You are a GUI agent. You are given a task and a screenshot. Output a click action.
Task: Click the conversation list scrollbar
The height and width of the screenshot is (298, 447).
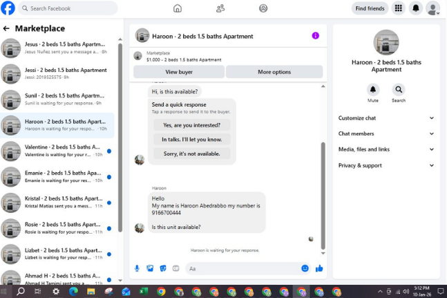click(x=120, y=138)
